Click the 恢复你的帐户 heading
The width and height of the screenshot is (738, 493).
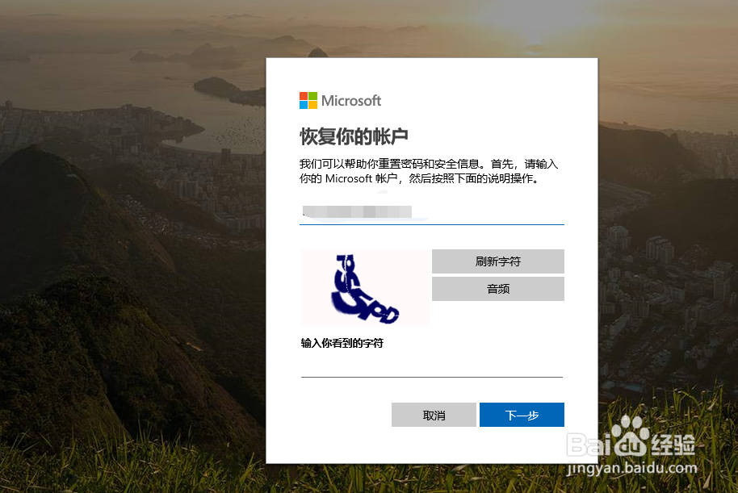pyautogui.click(x=354, y=137)
